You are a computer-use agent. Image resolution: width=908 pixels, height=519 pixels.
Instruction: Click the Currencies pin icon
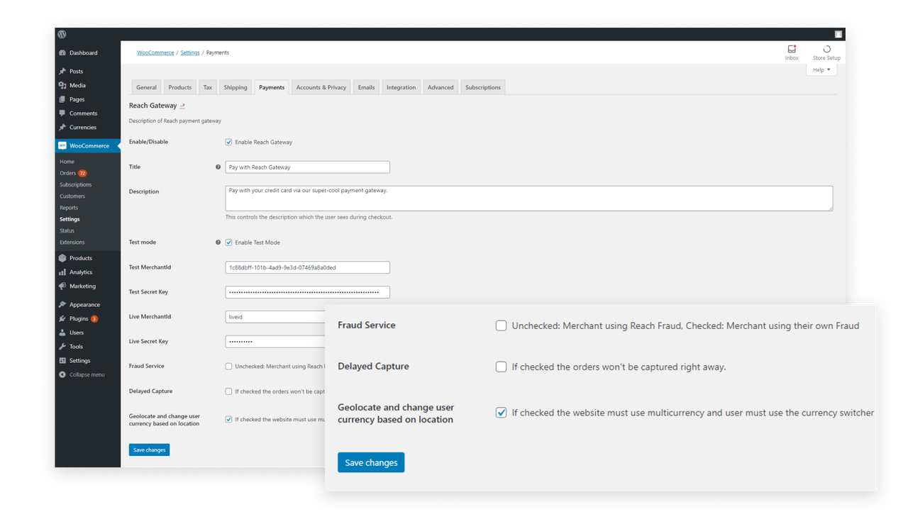point(62,128)
